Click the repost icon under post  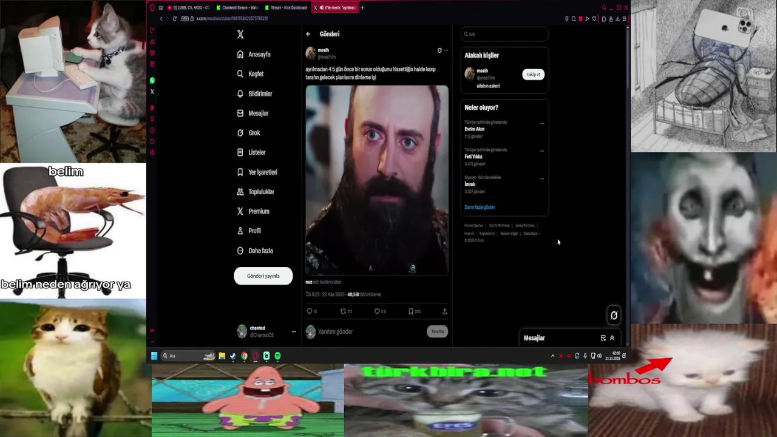coord(343,311)
